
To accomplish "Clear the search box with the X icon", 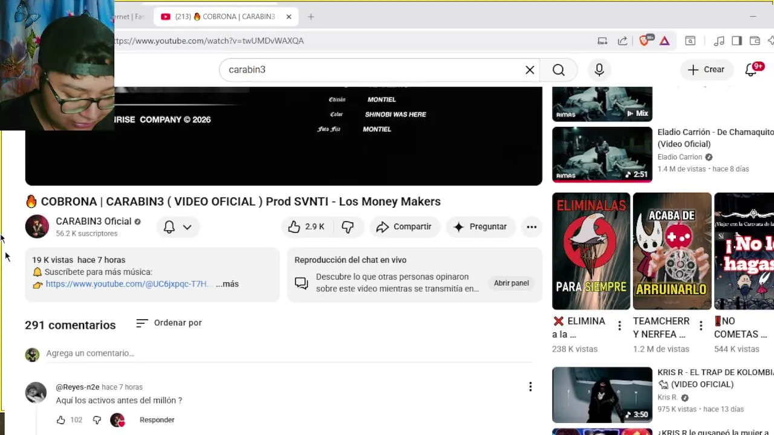I will pos(530,69).
